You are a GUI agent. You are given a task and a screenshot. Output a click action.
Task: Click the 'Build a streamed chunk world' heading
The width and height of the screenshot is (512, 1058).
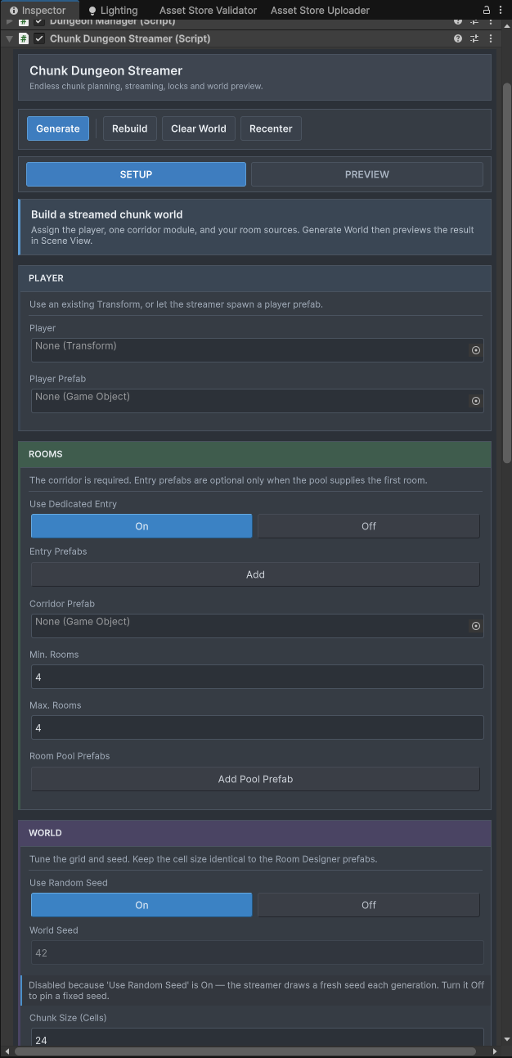tap(106, 214)
